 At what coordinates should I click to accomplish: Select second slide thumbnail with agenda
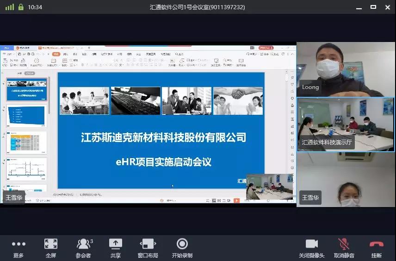tap(27, 116)
